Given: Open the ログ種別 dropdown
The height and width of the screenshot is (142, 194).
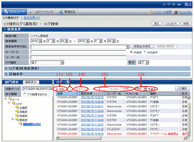Looking at the screenshot, I should (47, 63).
